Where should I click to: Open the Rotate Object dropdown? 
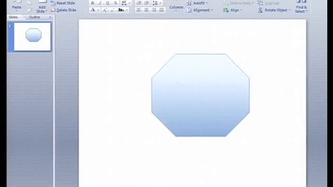coord(277,10)
